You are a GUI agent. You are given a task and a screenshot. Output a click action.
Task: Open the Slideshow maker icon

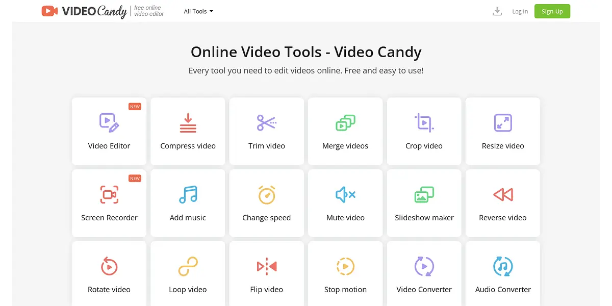[x=424, y=195]
